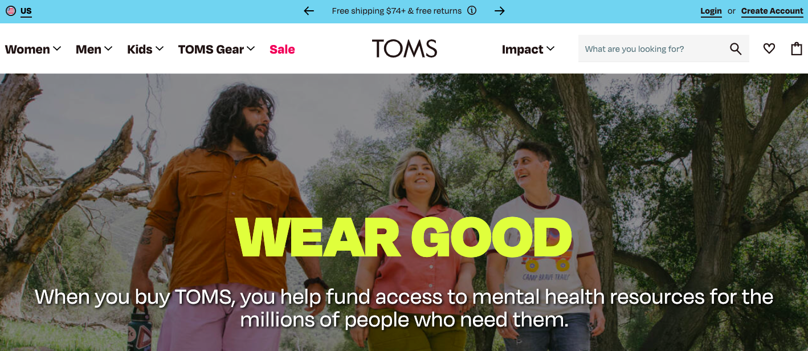Click the TOMS logo
Viewport: 808px width, 351px height.
[405, 48]
